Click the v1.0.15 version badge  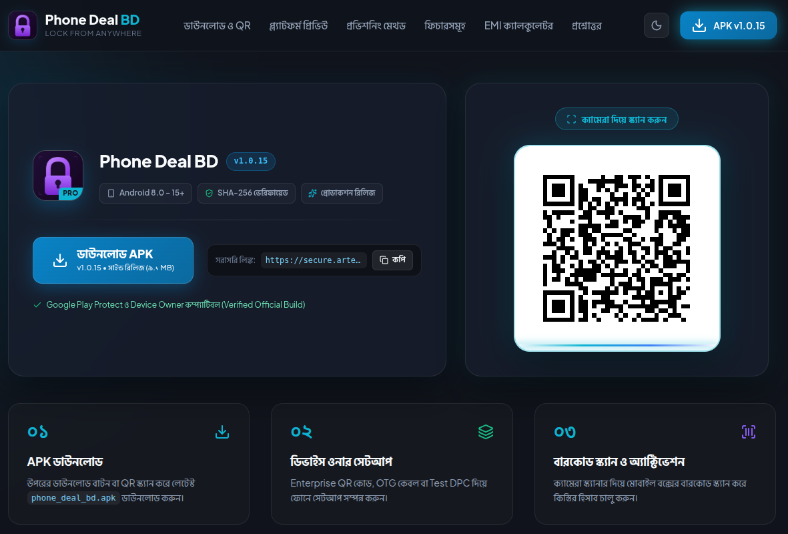[251, 161]
